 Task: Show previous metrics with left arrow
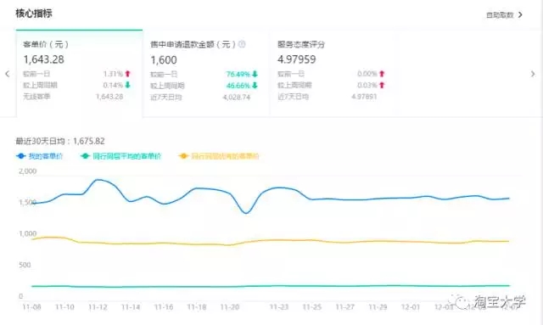tap(7, 74)
